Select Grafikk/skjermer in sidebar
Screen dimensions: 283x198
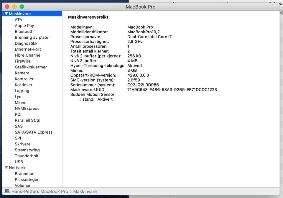pyautogui.click(x=31, y=67)
